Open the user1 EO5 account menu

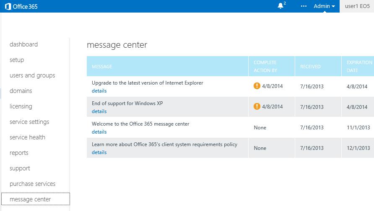357,6
